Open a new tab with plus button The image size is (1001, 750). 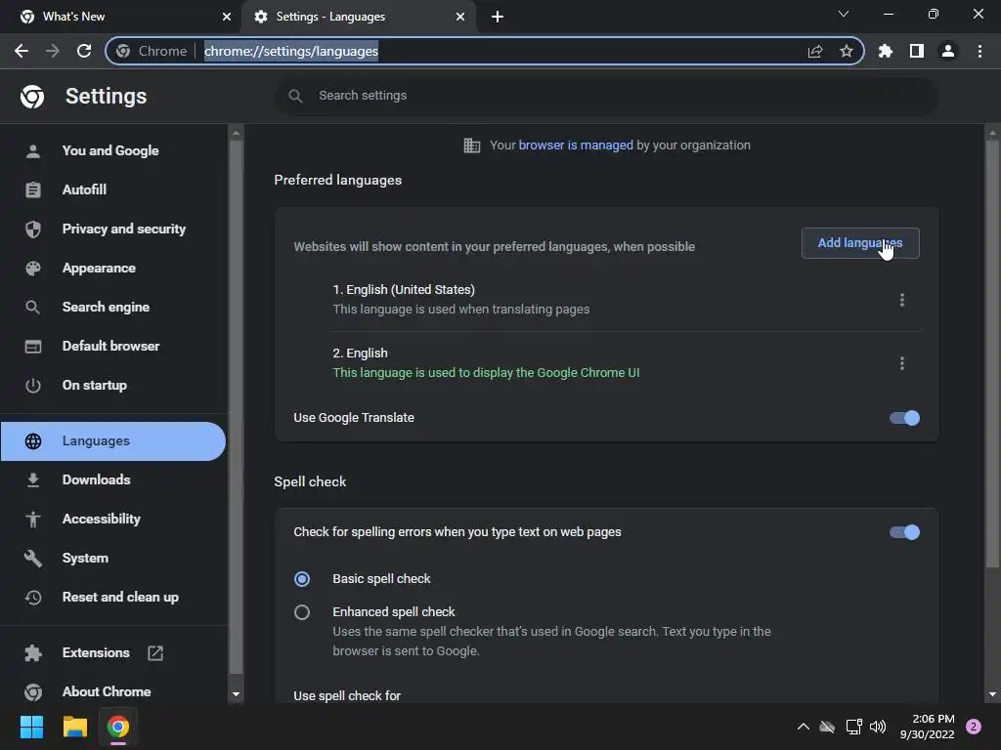[x=498, y=17]
